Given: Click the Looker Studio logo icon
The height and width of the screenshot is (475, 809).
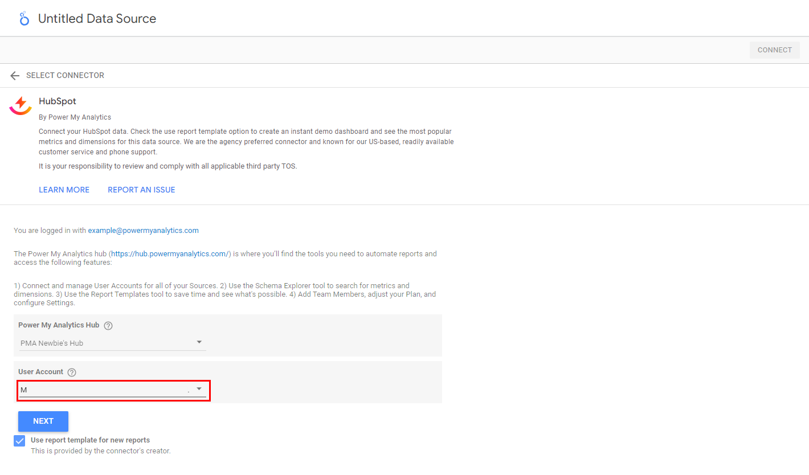Looking at the screenshot, I should 24,19.
